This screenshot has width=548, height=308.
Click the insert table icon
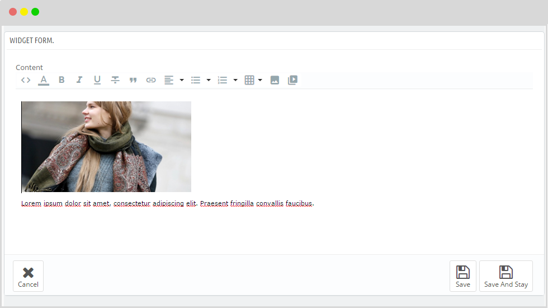(249, 80)
